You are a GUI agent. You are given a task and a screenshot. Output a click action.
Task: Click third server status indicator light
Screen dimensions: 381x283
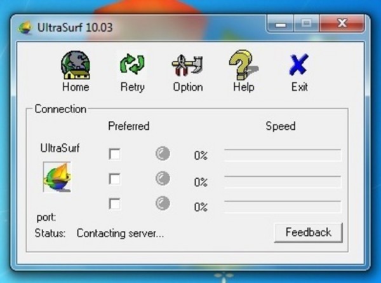[163, 203]
